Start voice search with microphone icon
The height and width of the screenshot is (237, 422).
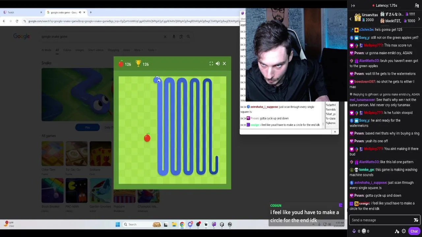coord(174,37)
